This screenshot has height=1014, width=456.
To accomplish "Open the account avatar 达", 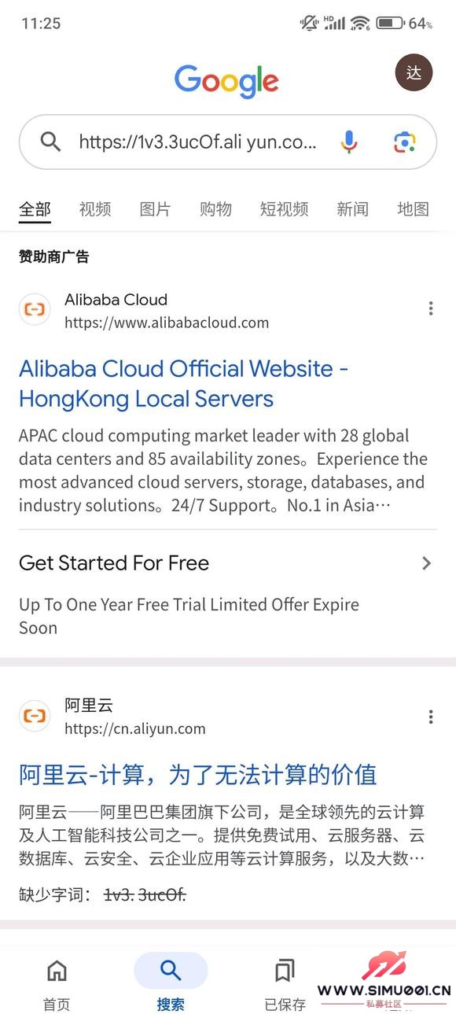I will [x=414, y=72].
